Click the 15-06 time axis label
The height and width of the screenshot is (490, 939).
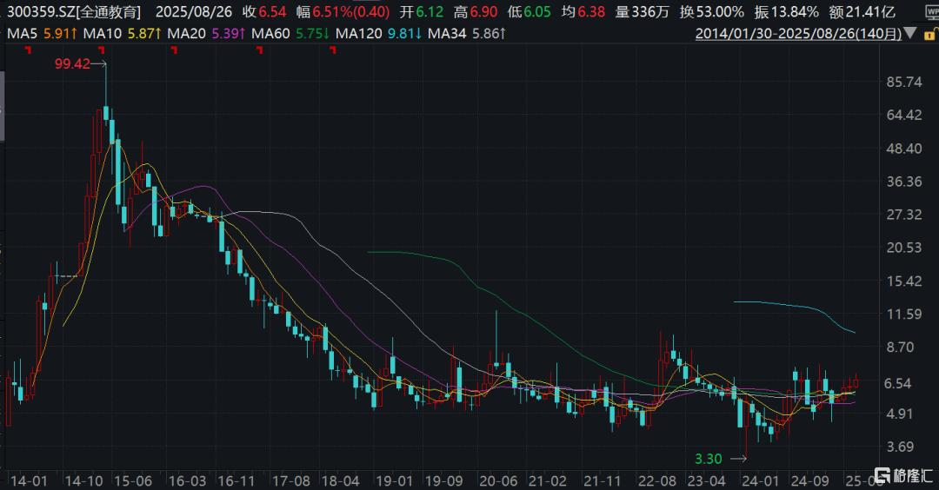point(133,481)
